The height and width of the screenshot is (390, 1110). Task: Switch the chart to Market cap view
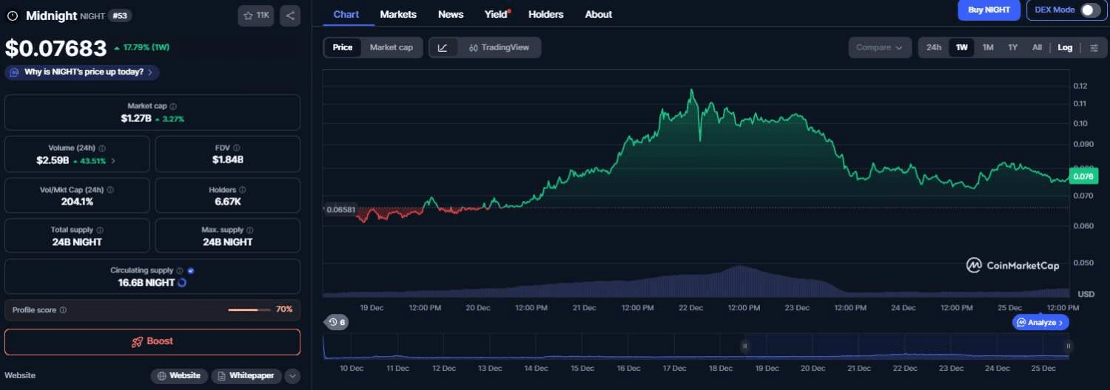click(391, 47)
